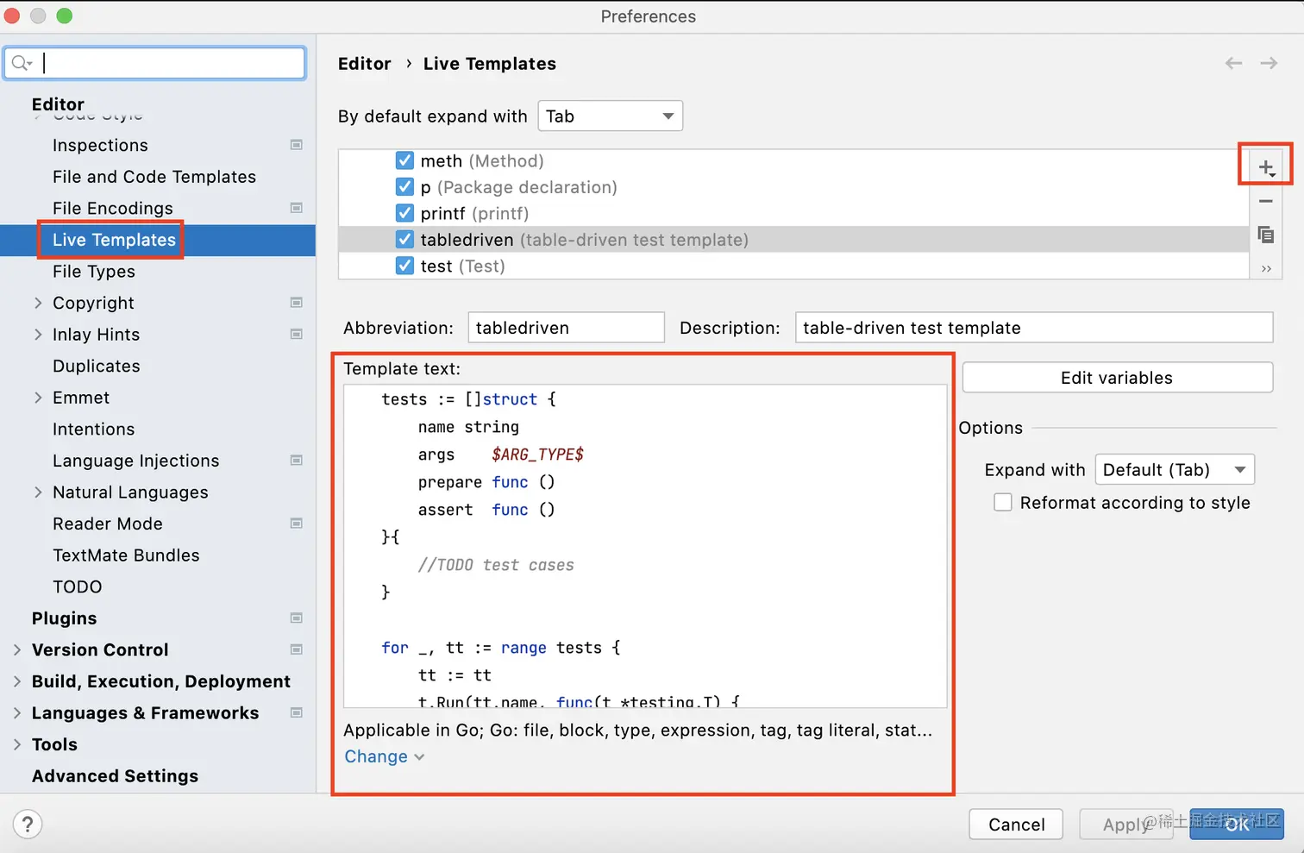Select the meth (Method) template row
Viewport: 1304px width, 853px height.
[793, 160]
